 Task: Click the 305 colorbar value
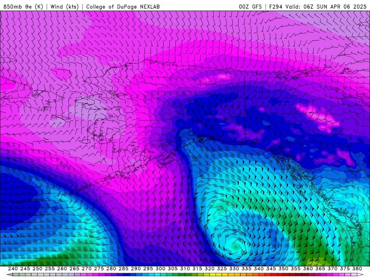(173, 269)
